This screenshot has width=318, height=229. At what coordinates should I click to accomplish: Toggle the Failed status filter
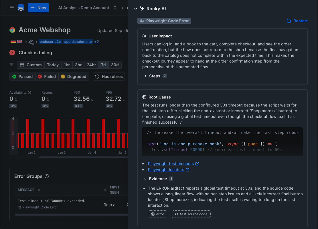click(x=47, y=77)
